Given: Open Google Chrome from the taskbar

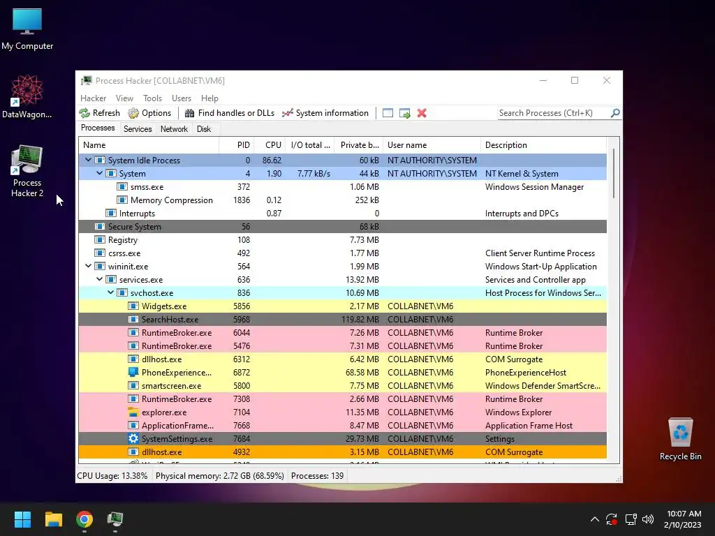Looking at the screenshot, I should click(x=84, y=519).
